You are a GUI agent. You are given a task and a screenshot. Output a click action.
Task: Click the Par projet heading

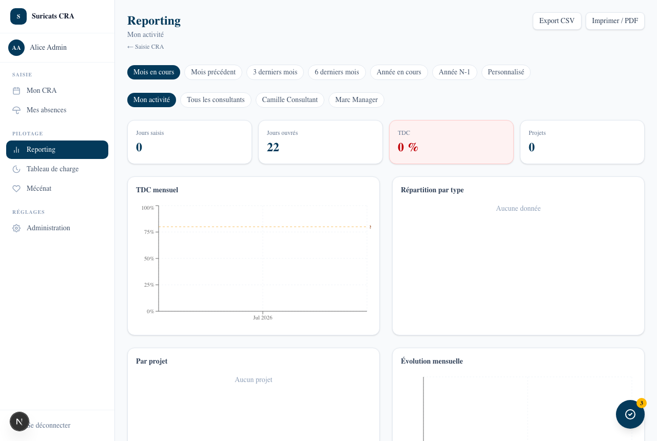click(x=151, y=362)
